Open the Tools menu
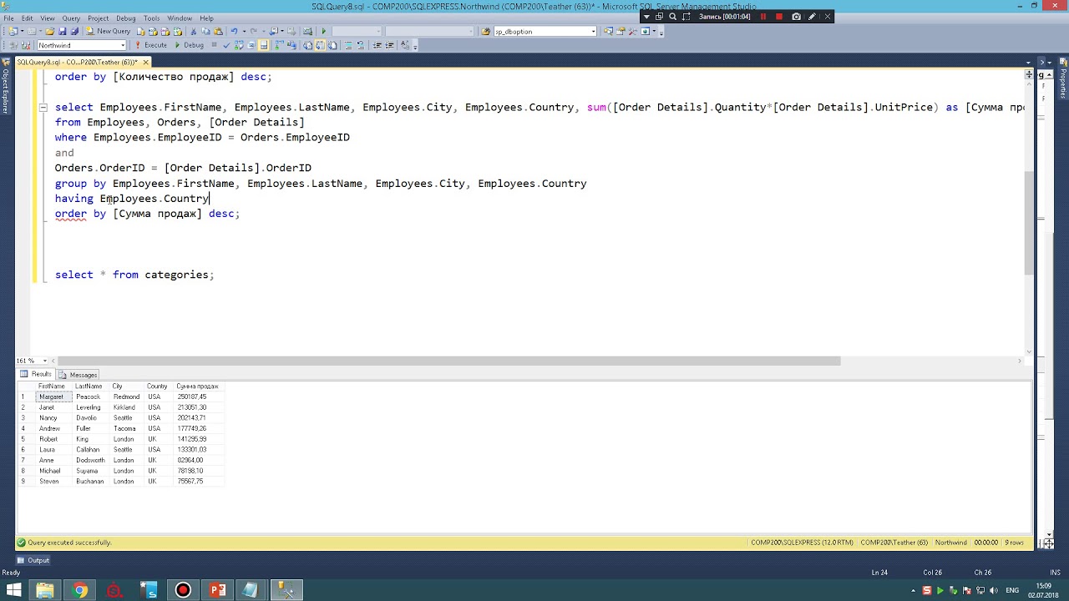Image resolution: width=1069 pixels, height=601 pixels. tap(151, 18)
